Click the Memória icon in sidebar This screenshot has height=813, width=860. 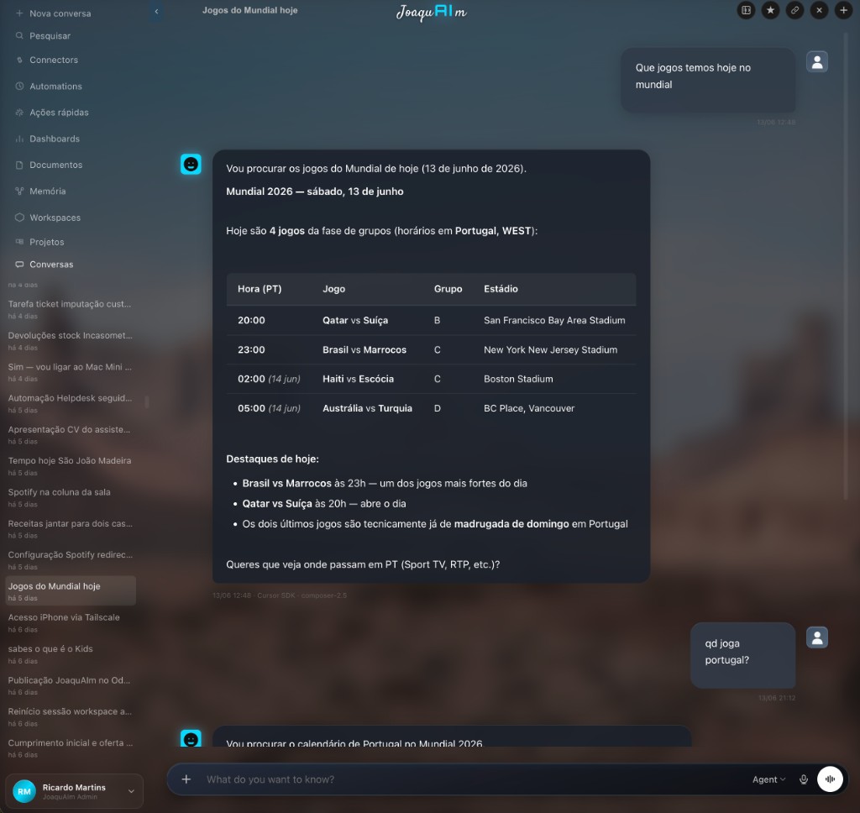(20, 191)
